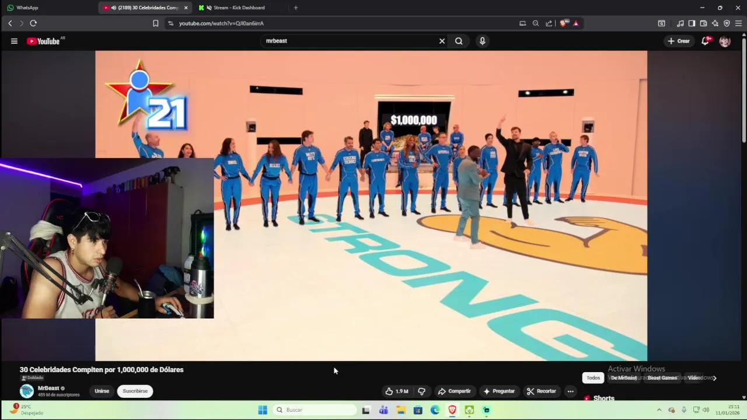747x420 pixels.
Task: Select the De MrBeast filter chip
Action: 624,377
